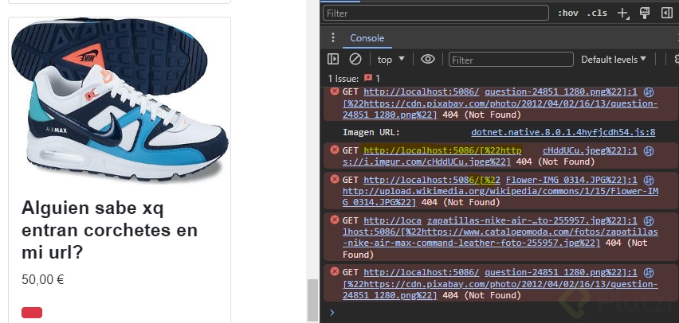The height and width of the screenshot is (323, 679).
Task: Click the error icon on the zapatillas-nike GET row
Action: tap(334, 220)
